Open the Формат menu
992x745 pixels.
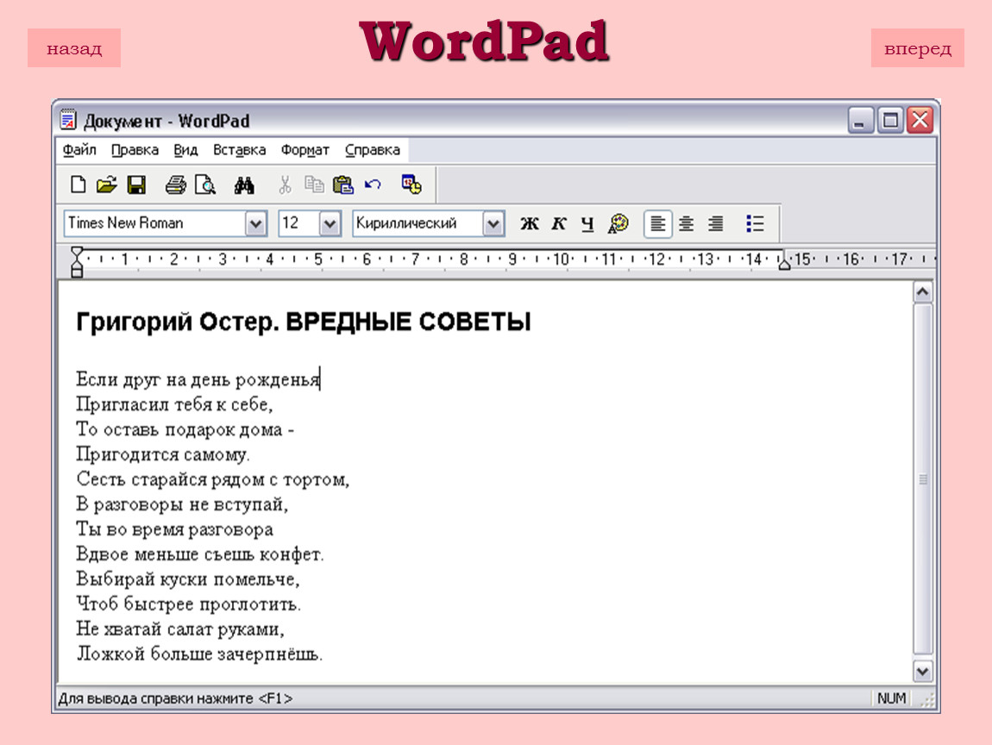pos(305,150)
